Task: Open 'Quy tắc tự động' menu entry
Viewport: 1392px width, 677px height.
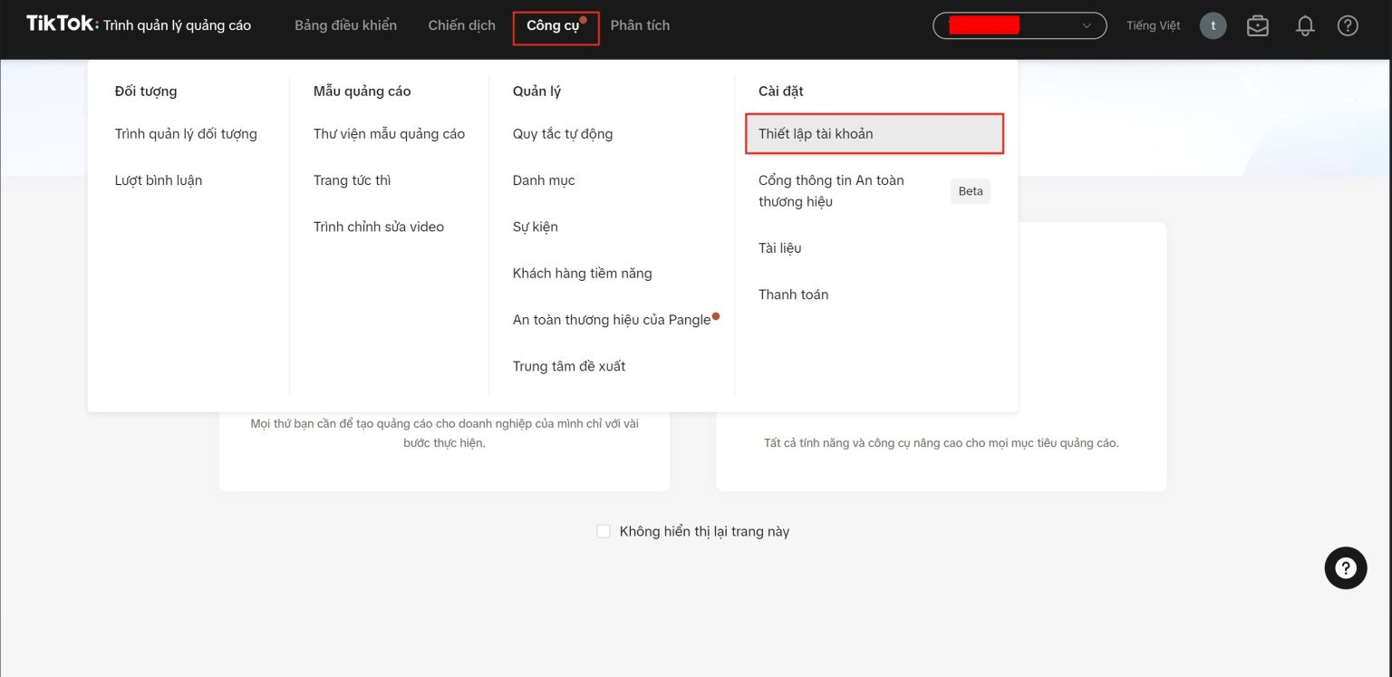Action: tap(562, 134)
